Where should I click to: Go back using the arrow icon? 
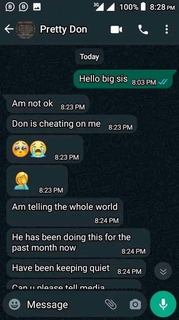(9, 30)
